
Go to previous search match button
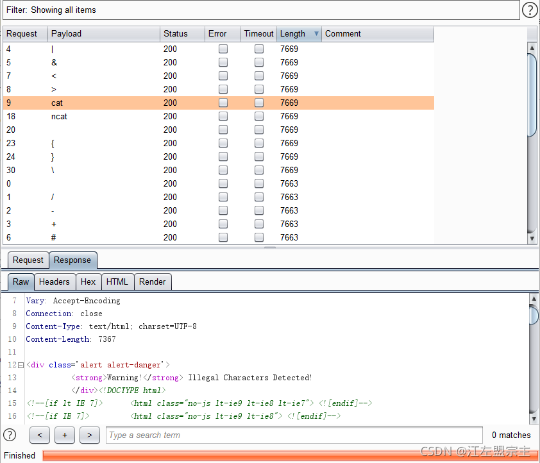click(40, 435)
